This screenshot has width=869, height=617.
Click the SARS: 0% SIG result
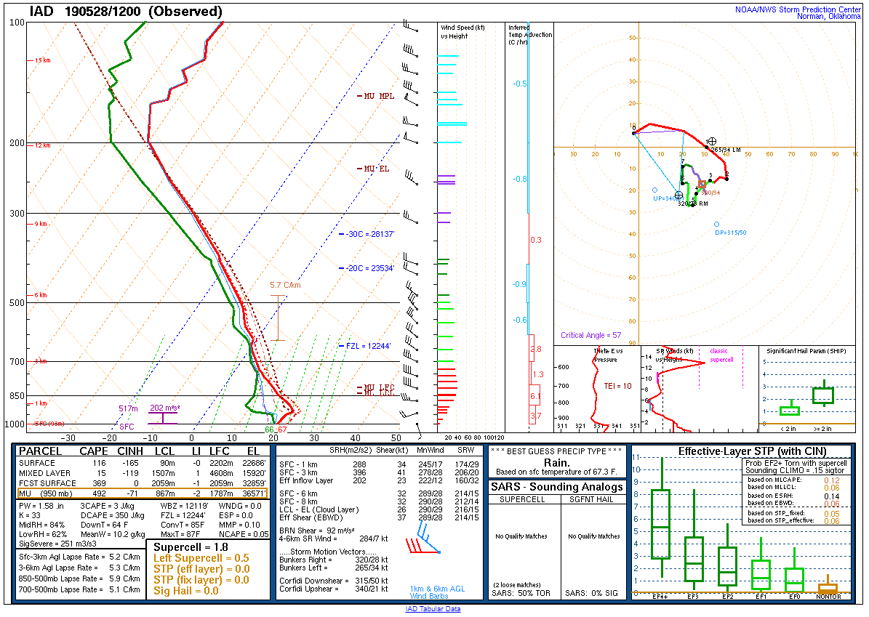point(591,593)
